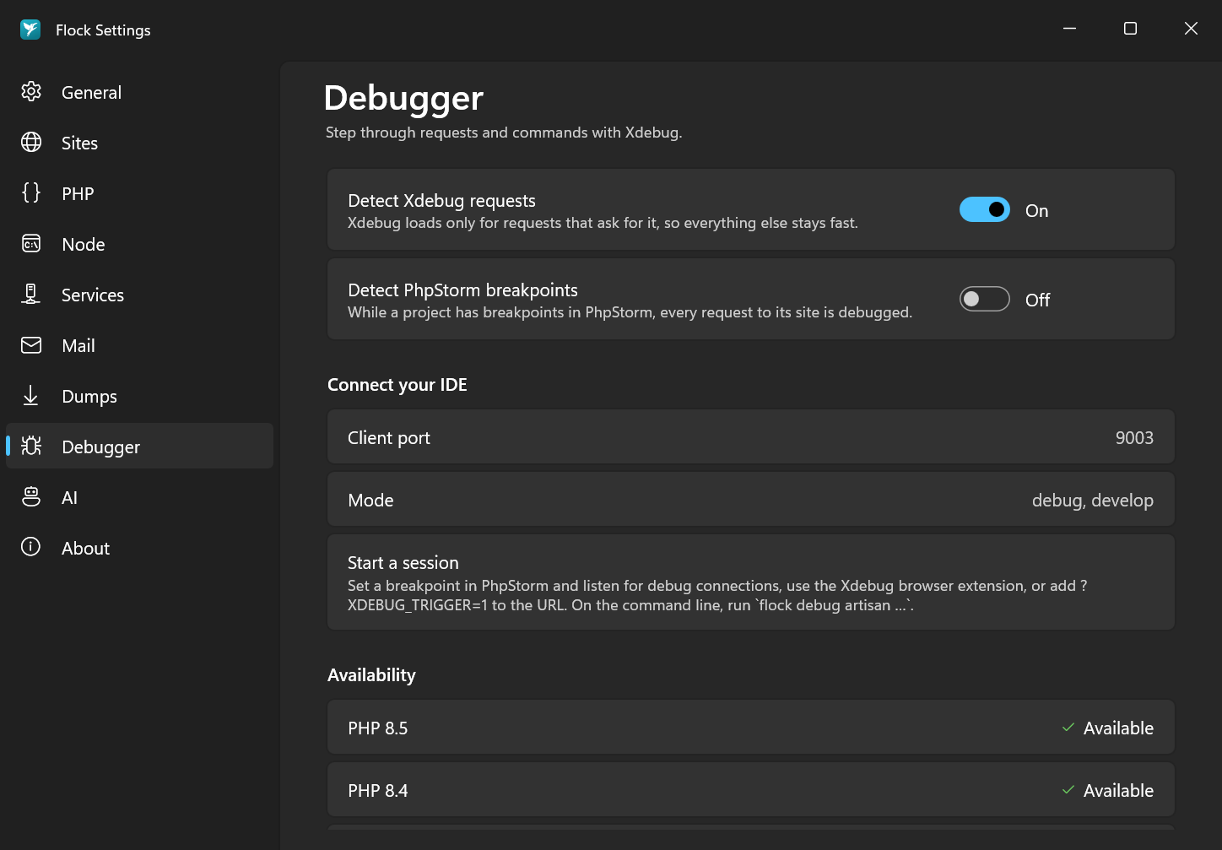The height and width of the screenshot is (850, 1222).
Task: Click the Mail envelope icon
Action: pyautogui.click(x=31, y=345)
